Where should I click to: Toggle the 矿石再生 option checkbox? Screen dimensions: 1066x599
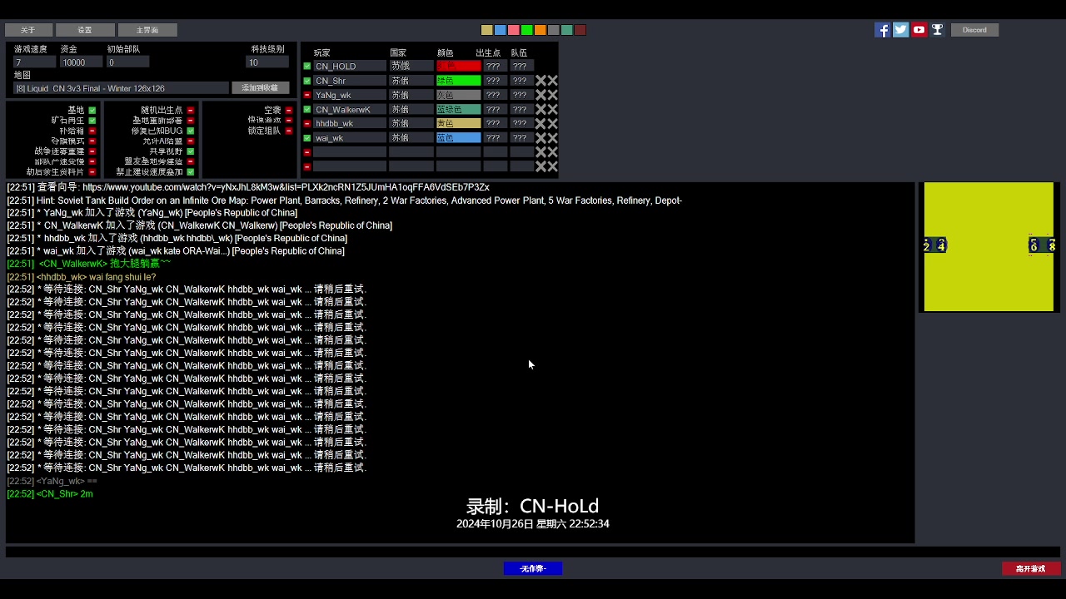point(92,121)
